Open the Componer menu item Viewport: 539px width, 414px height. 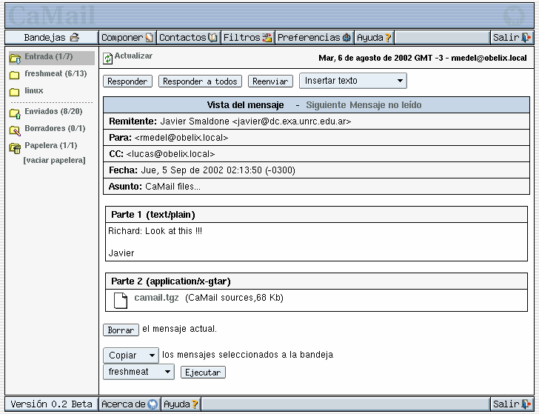click(127, 37)
